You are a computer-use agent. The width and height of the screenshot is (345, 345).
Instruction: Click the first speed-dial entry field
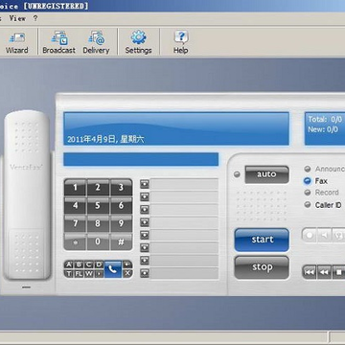point(184,184)
